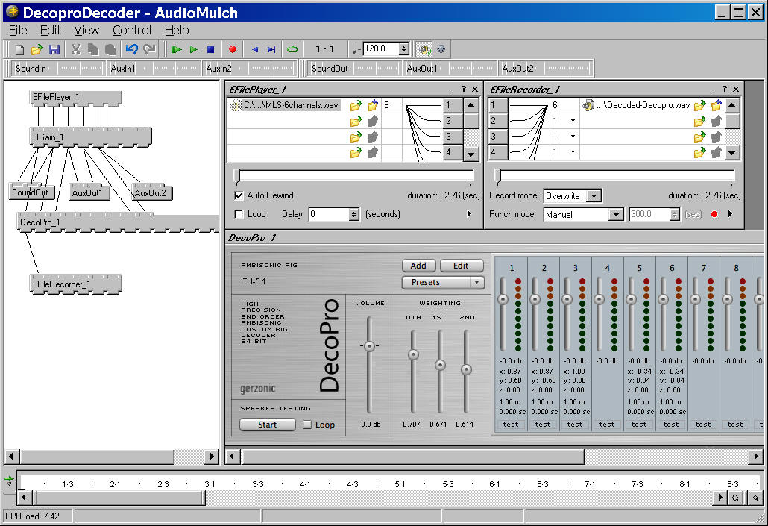Open the Help menu

click(177, 31)
